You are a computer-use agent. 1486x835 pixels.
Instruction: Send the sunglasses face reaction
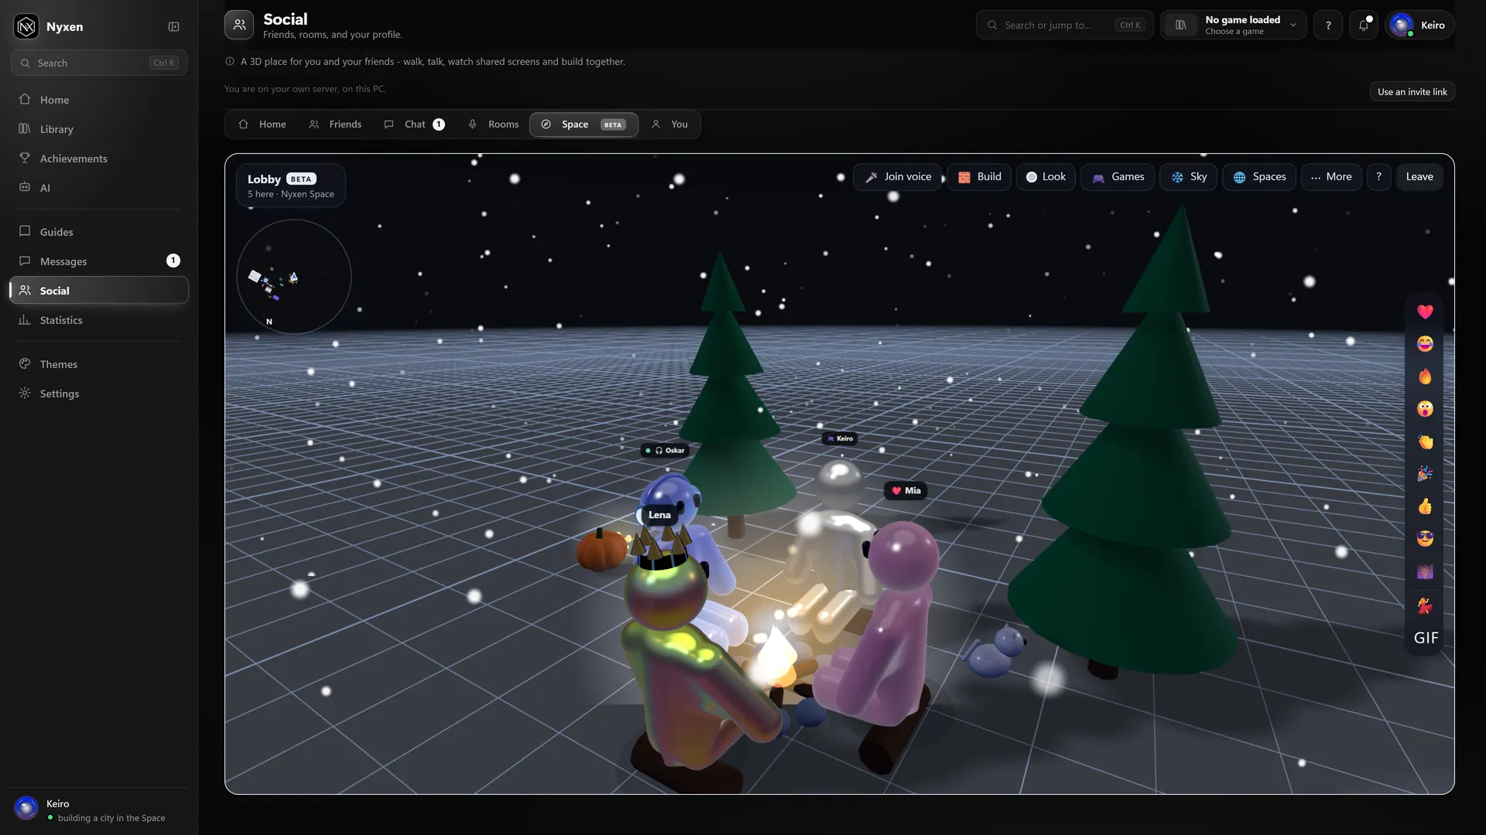1425,539
